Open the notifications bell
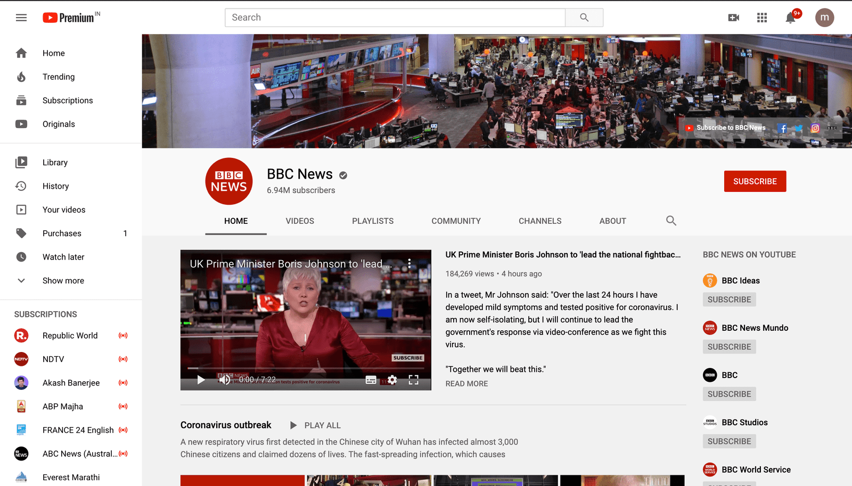852x486 pixels. (791, 18)
